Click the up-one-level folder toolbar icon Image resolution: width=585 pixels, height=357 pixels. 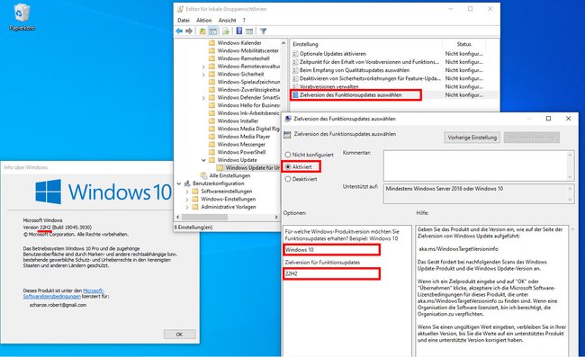202,31
